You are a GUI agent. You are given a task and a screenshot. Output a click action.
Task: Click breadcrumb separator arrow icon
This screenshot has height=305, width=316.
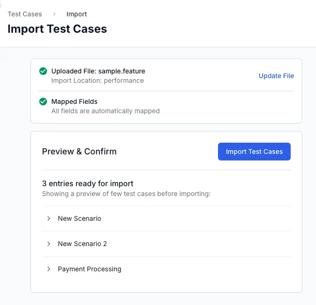54,14
